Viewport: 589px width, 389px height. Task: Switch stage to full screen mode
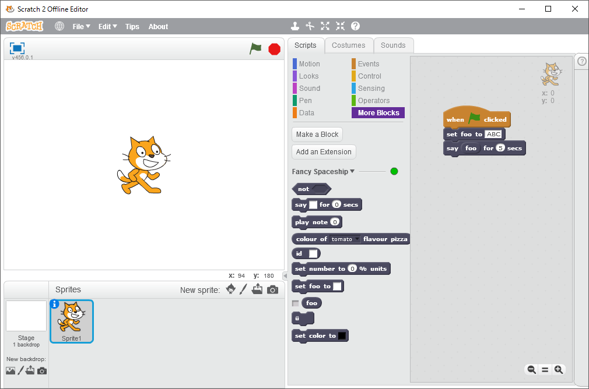(x=17, y=48)
